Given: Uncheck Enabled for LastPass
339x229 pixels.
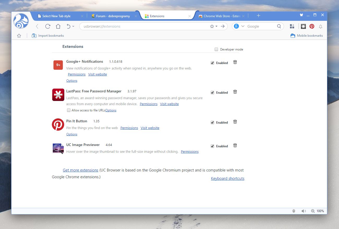Looking at the screenshot, I should coord(212,93).
